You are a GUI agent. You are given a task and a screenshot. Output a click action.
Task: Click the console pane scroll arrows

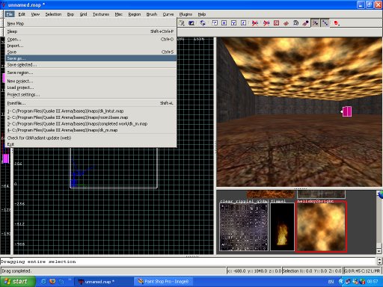[x=379, y=262]
